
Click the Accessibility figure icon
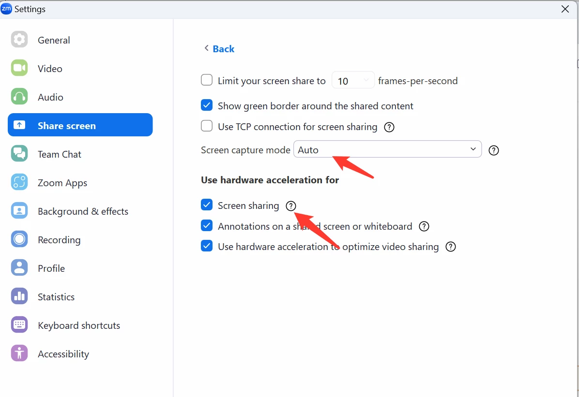[x=19, y=353]
